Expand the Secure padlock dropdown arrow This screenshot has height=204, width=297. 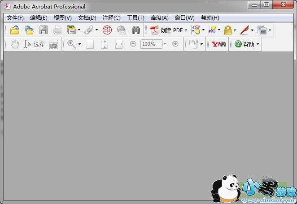pos(235,30)
